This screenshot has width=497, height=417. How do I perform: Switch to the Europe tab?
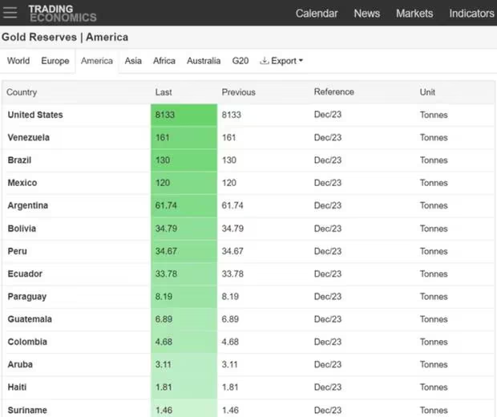(55, 61)
